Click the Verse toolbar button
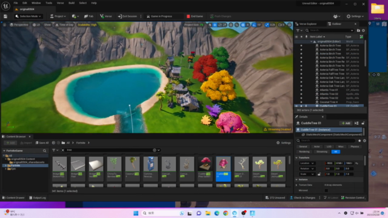This screenshot has width=388, height=218. [x=106, y=16]
